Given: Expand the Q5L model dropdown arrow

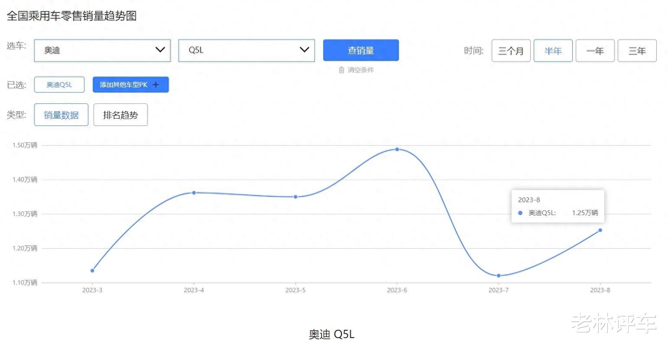Looking at the screenshot, I should point(305,50).
